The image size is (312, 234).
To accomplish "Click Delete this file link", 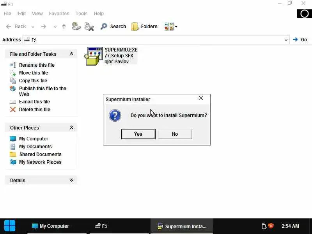I will [35, 110].
